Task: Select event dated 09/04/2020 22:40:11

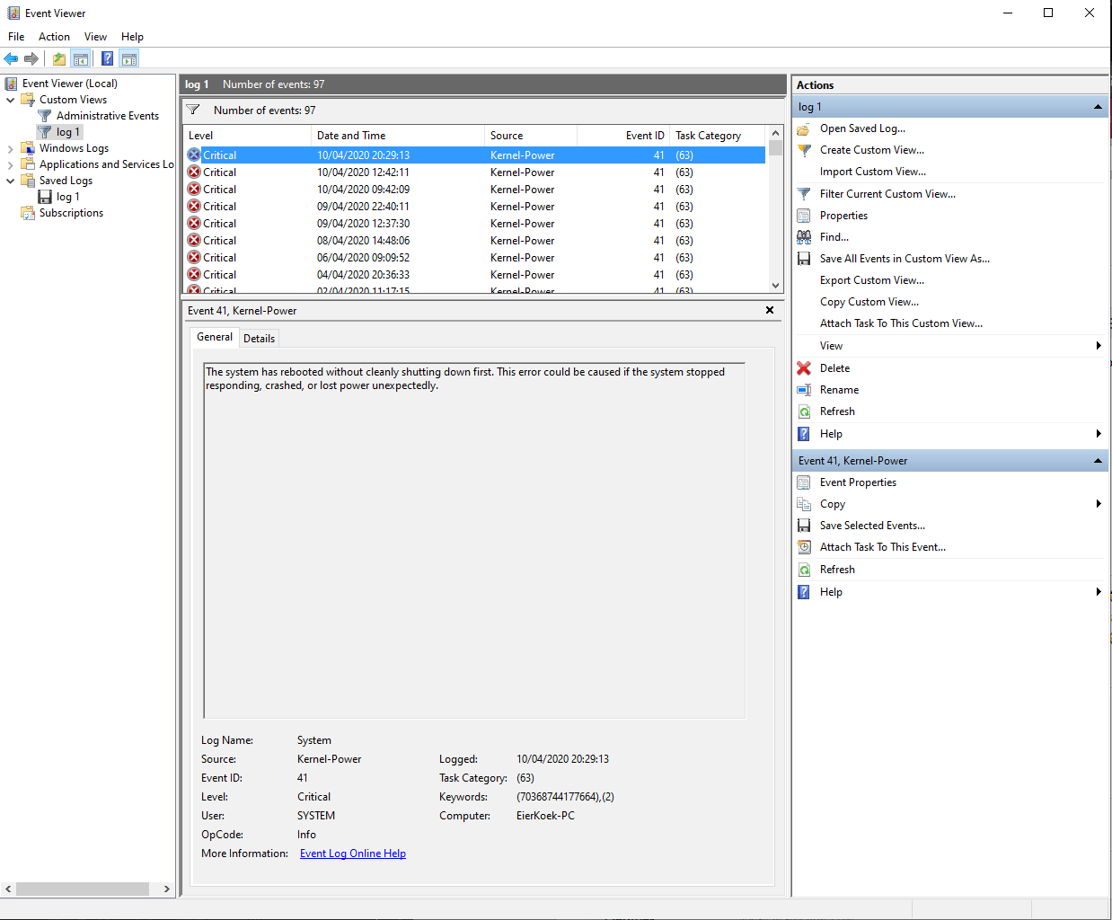Action: [x=475, y=207]
